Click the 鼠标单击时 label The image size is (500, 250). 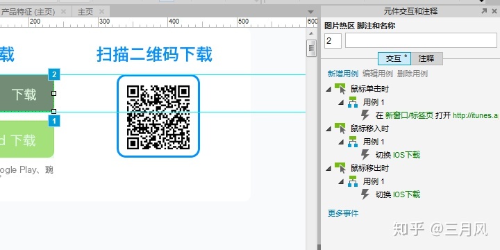(370, 89)
